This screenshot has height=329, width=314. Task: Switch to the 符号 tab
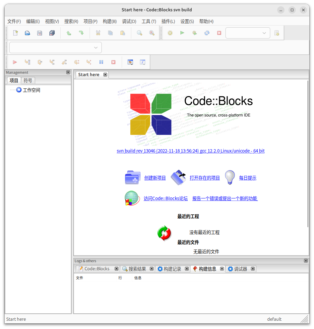coord(28,80)
